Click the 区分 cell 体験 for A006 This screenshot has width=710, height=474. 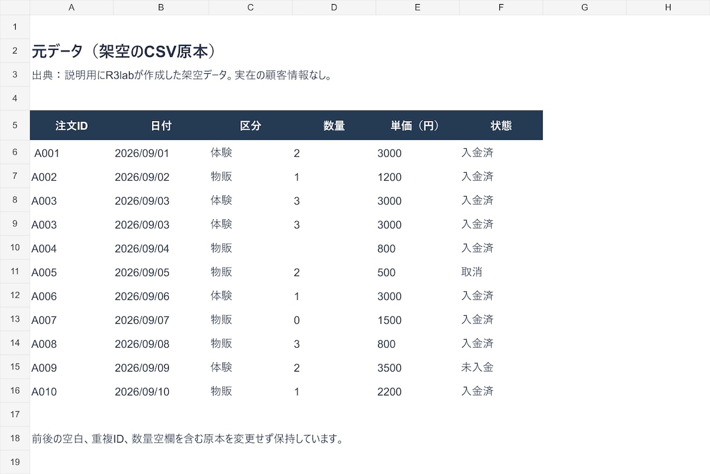(251, 296)
